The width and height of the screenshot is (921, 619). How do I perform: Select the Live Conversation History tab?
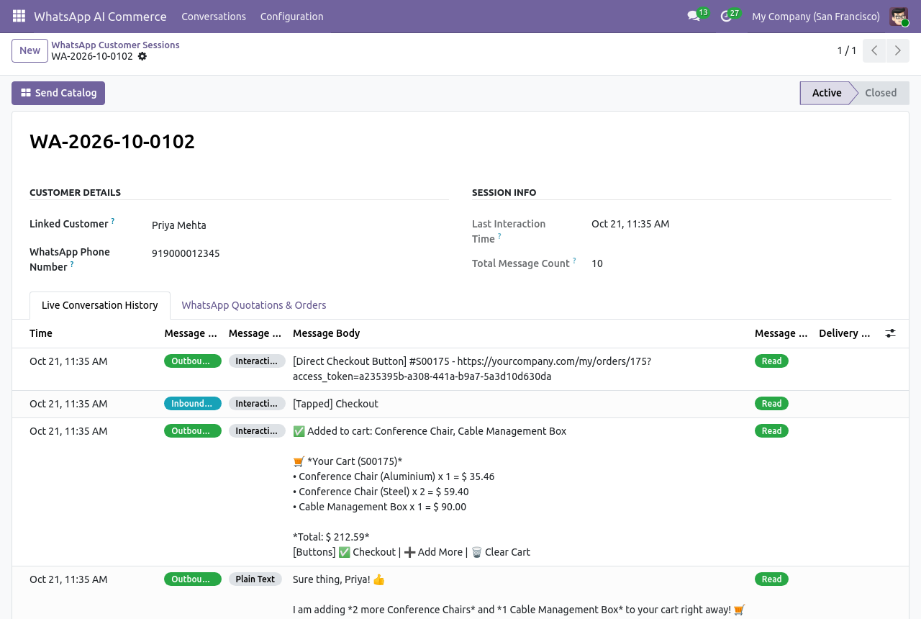(100, 305)
